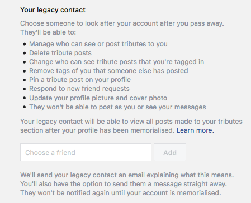Click bullet dot beside Respond to new friend requests
This screenshot has height=203, width=251.
pos(25,89)
